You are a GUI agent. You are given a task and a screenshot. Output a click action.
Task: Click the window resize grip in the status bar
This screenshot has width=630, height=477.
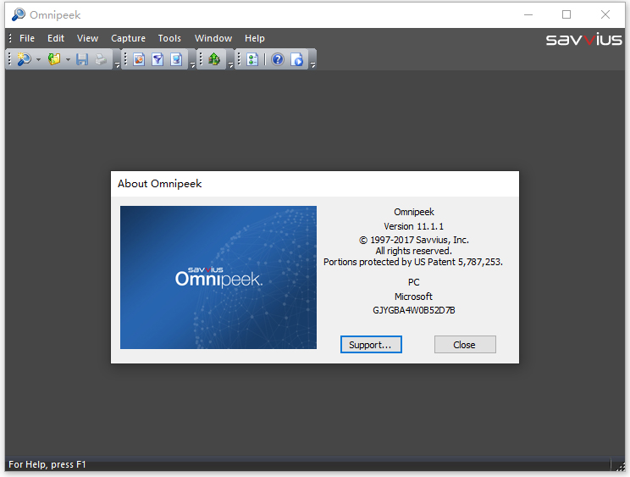coord(621,465)
